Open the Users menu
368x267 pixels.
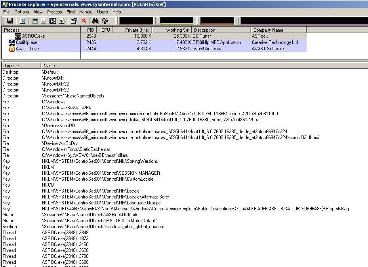coord(102,12)
